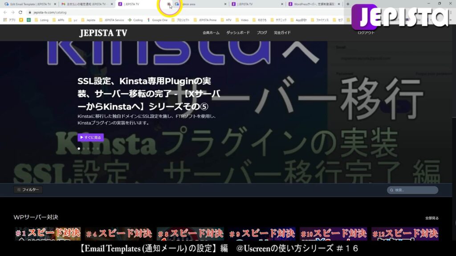Close the Gmail お支払いの確定通知 tab

[x=112, y=4]
